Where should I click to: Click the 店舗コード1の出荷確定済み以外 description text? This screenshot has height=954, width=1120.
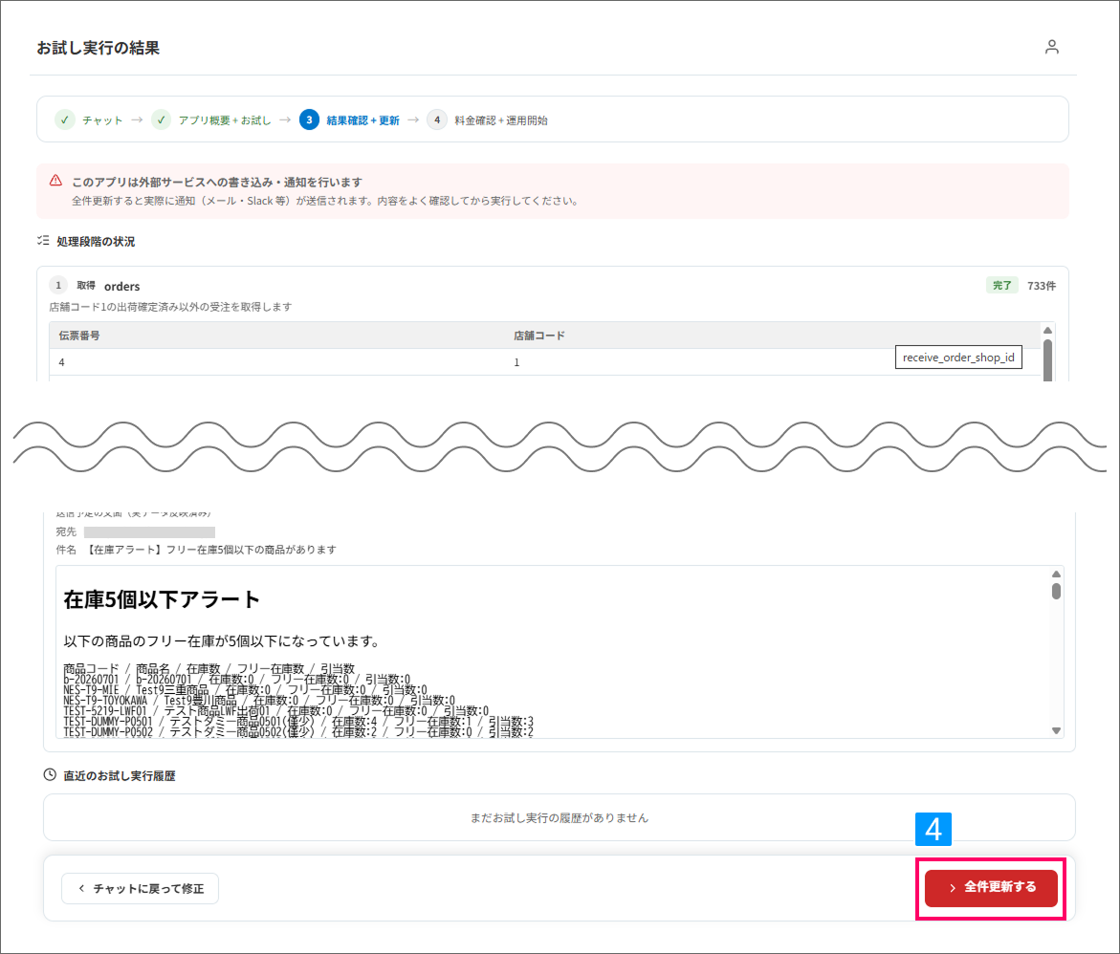point(170,307)
